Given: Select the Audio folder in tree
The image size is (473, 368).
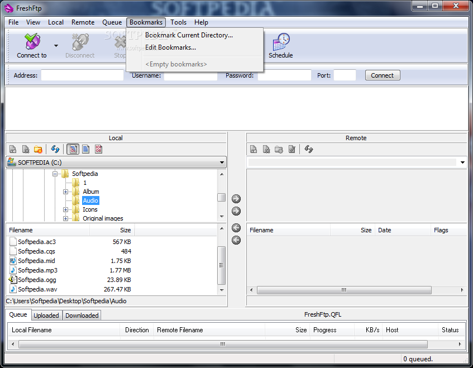Looking at the screenshot, I should tap(90, 200).
